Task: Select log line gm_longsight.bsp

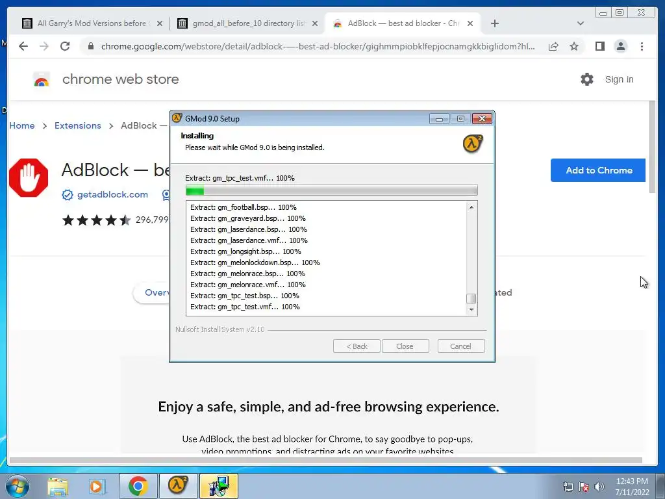Action: tap(245, 251)
